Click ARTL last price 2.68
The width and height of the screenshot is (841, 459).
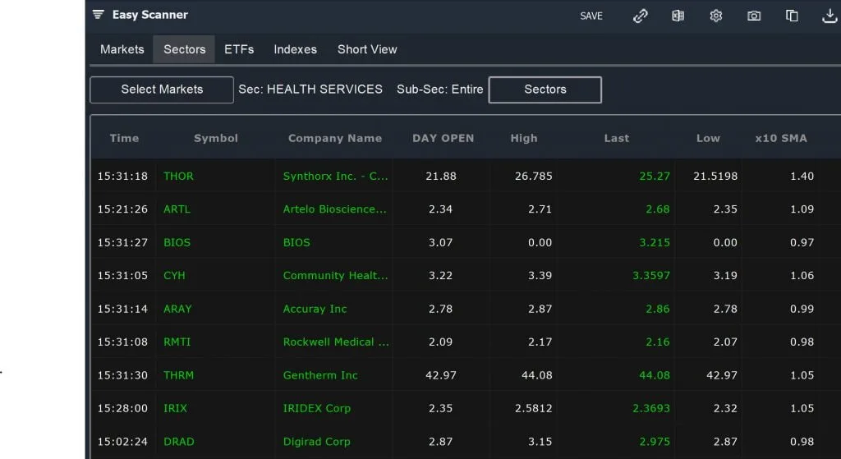[658, 209]
